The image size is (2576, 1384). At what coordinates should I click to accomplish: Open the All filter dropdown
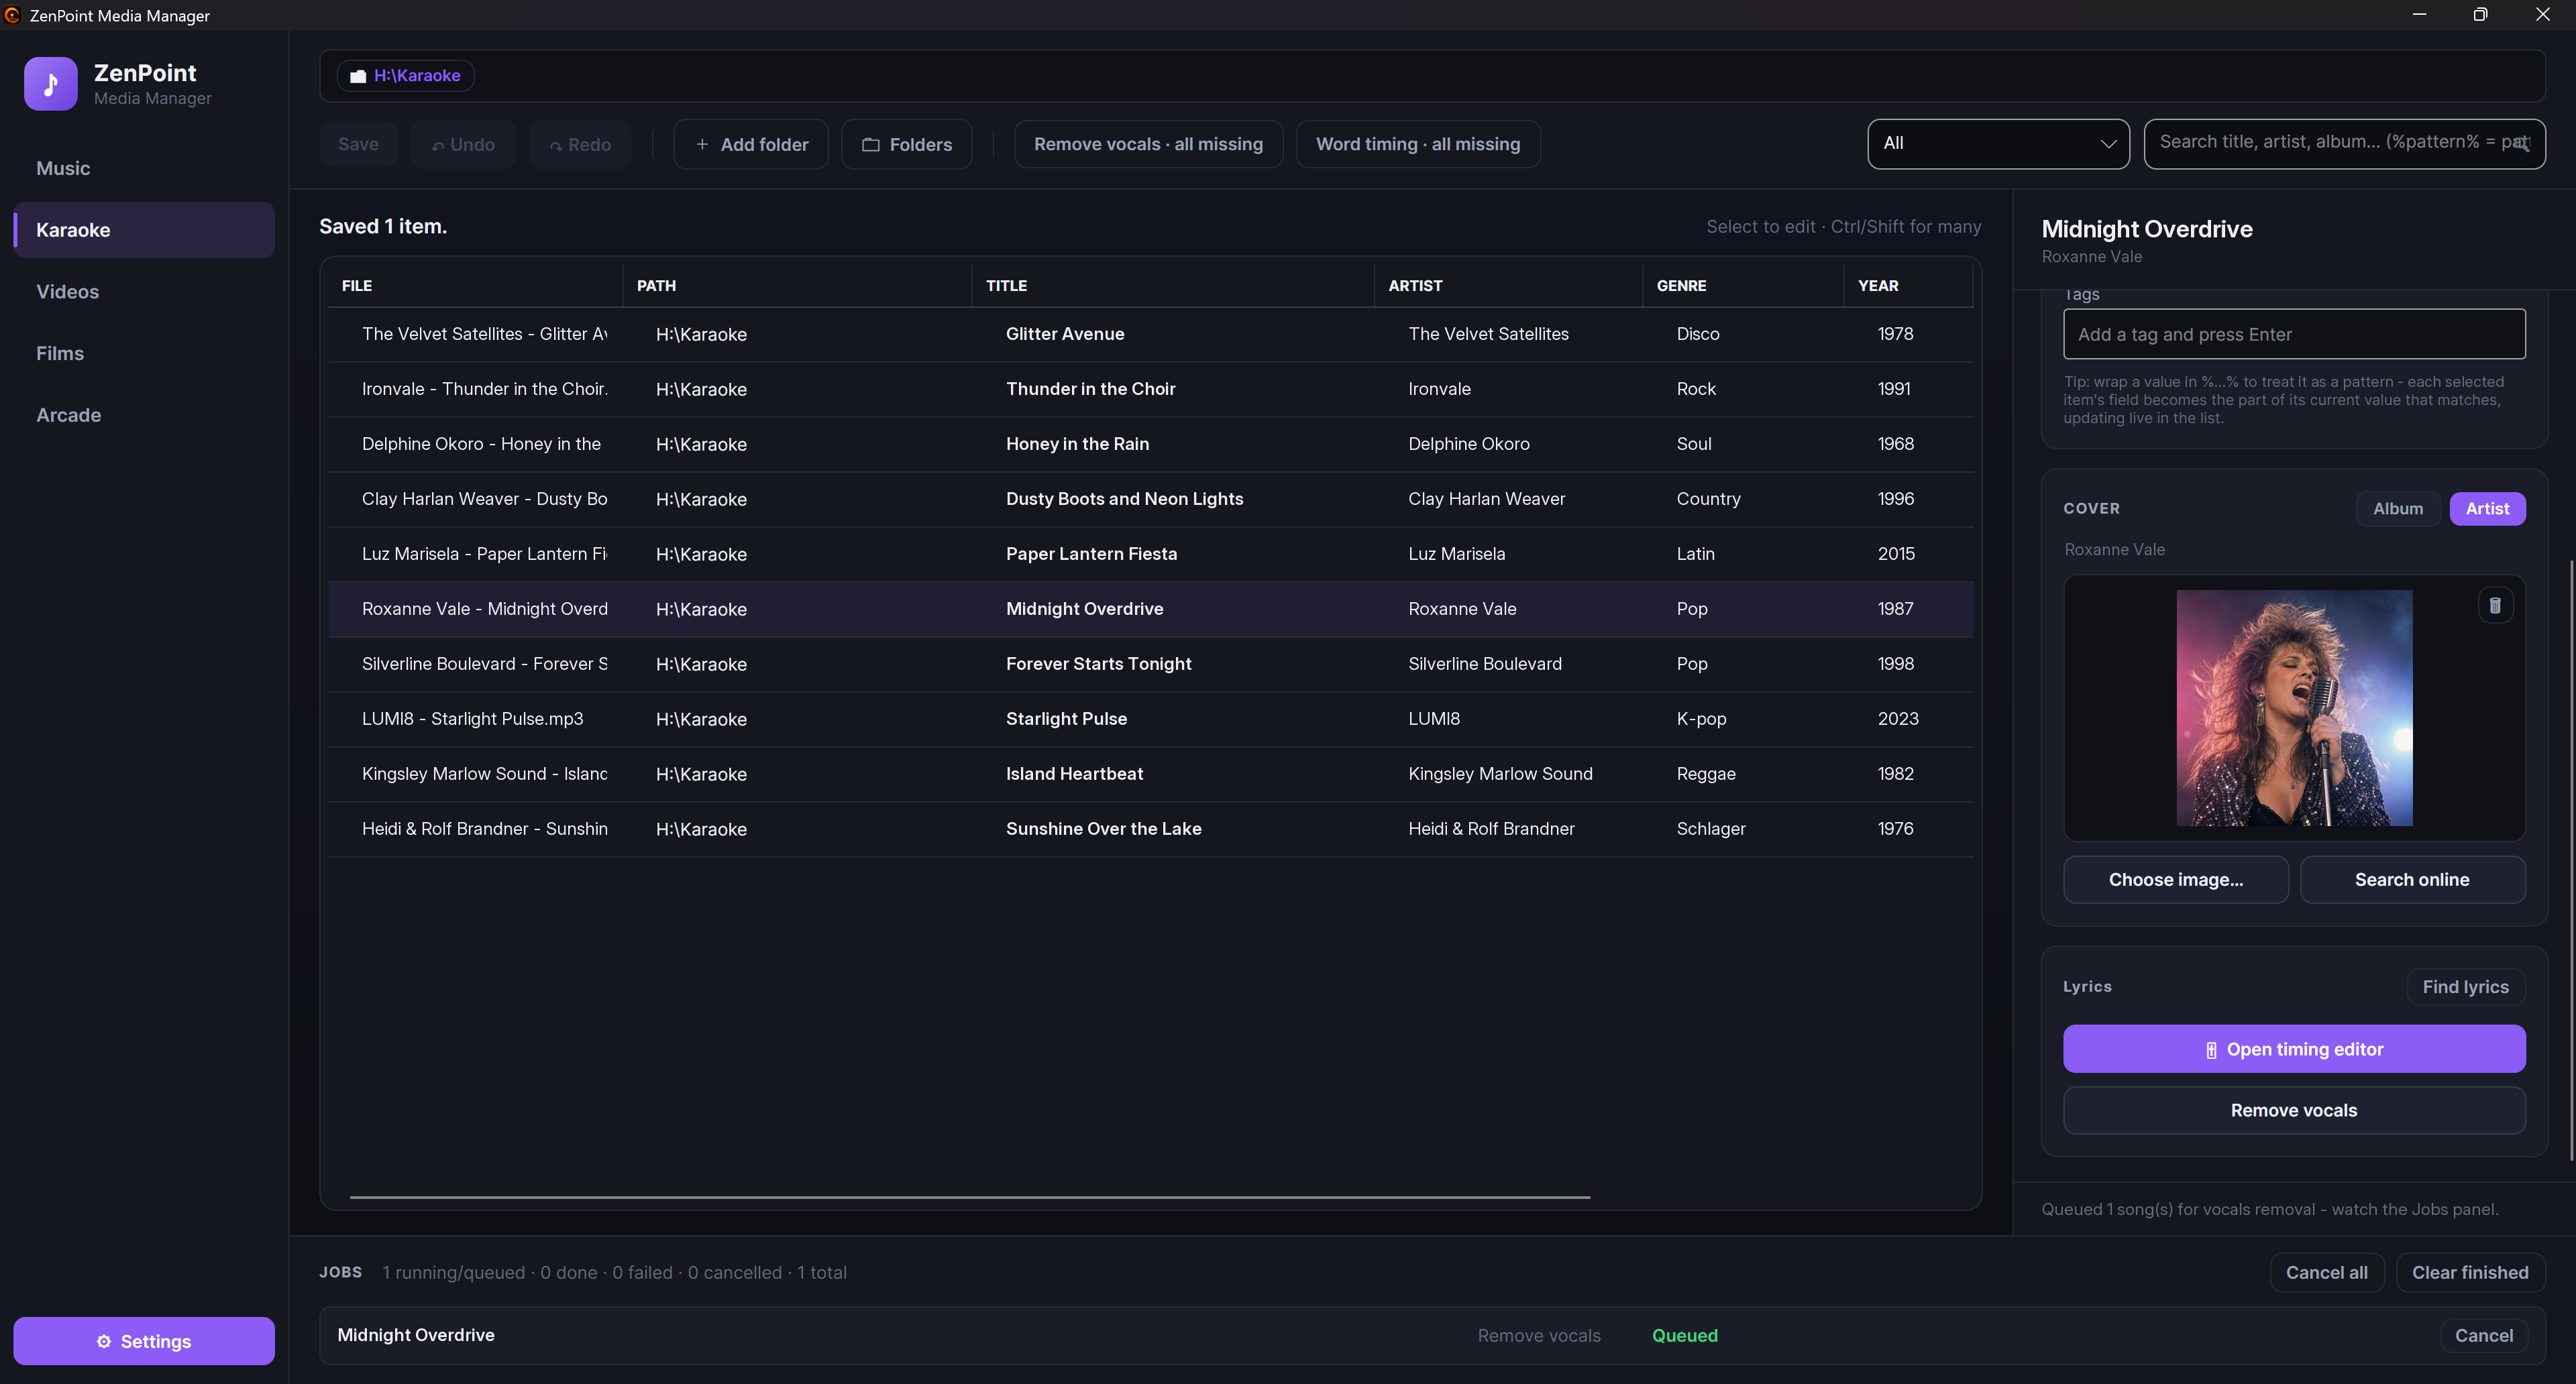pyautogui.click(x=1998, y=144)
